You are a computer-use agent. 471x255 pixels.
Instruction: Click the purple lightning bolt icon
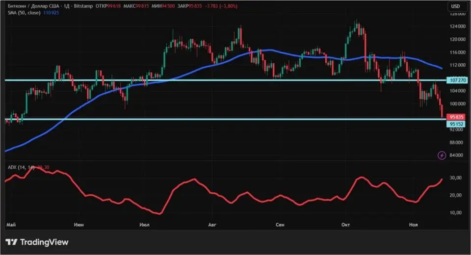442,155
